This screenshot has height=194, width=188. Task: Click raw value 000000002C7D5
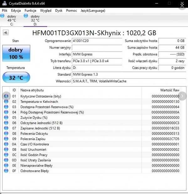[x=165, y=139]
